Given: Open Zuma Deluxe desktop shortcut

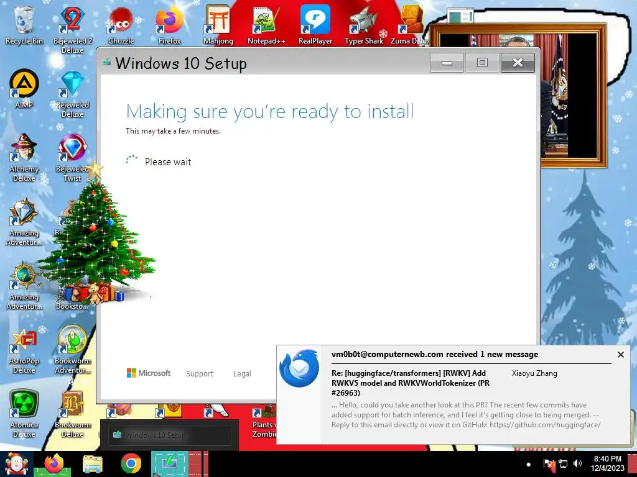Looking at the screenshot, I should point(411,24).
